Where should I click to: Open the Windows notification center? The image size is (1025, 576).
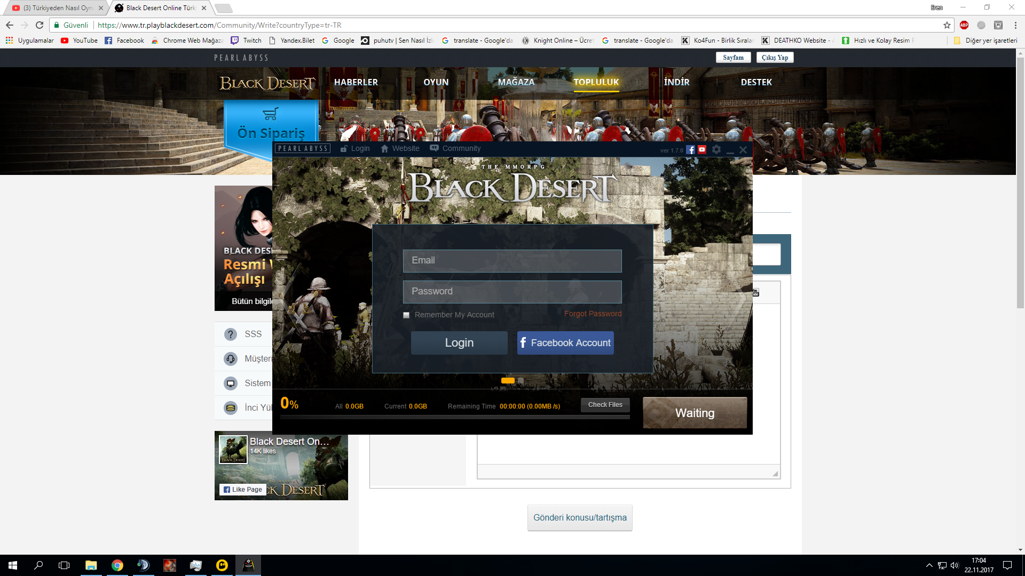click(x=1007, y=565)
